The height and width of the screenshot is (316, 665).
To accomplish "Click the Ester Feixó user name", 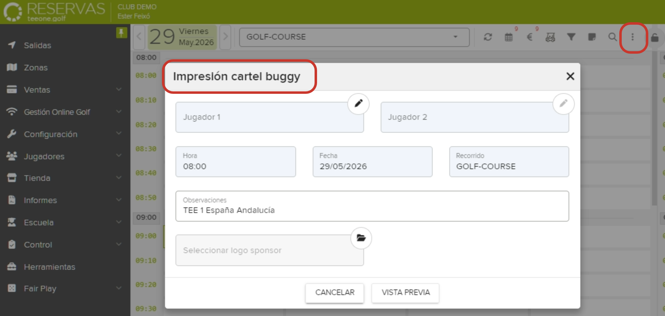I will pyautogui.click(x=133, y=16).
